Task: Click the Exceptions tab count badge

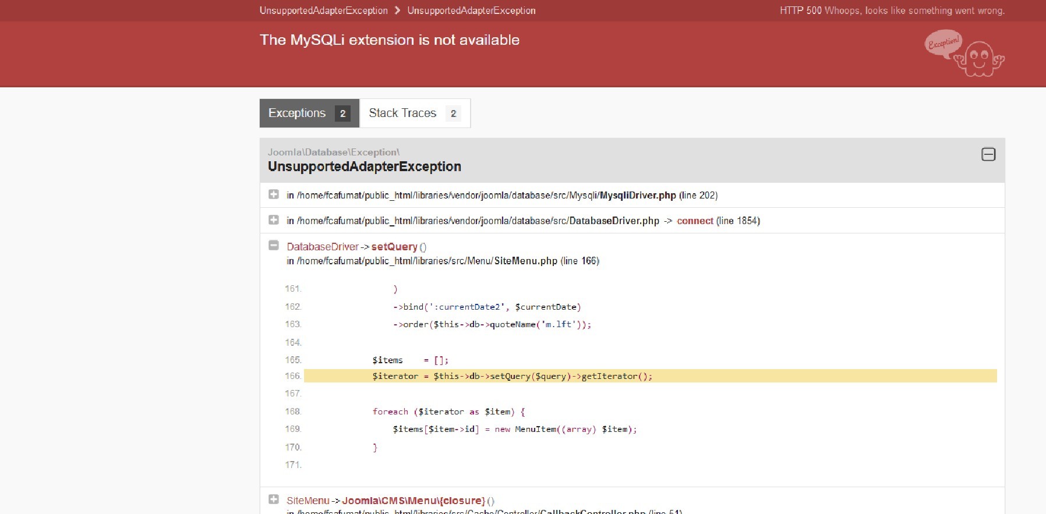Action: click(x=342, y=114)
